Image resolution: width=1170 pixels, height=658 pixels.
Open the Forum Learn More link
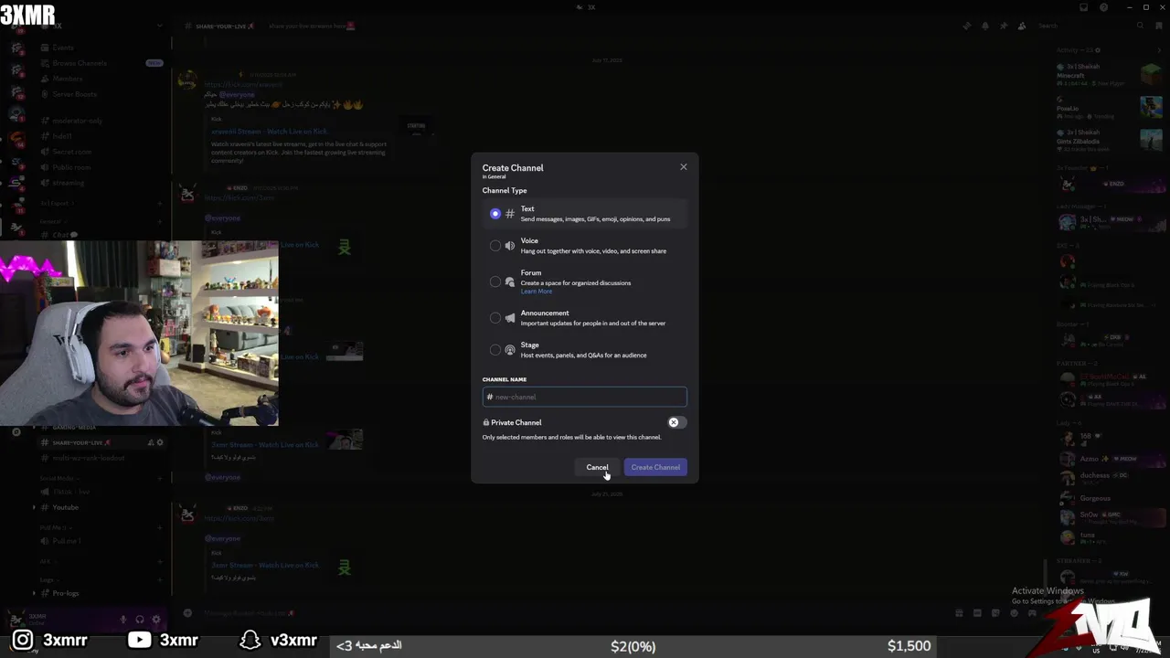pos(537,292)
